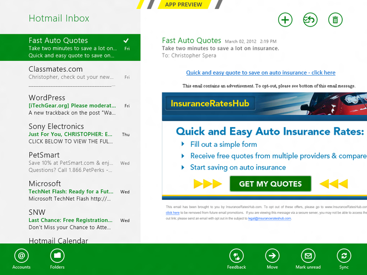Click the March 02, 2012 date stamp
Image resolution: width=367 pixels, height=275 pixels.
pyautogui.click(x=241, y=41)
